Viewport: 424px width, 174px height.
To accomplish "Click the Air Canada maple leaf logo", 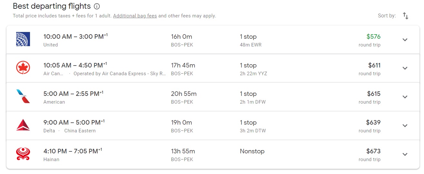I will 23,68.
